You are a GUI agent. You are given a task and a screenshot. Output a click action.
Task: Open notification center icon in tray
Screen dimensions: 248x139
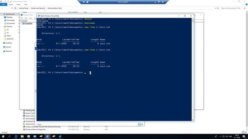pyautogui.click(x=244, y=136)
